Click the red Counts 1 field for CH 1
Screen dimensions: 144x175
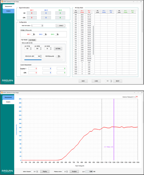point(33,69)
